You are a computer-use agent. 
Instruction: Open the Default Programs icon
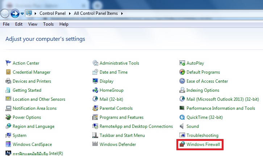[x=182, y=72]
